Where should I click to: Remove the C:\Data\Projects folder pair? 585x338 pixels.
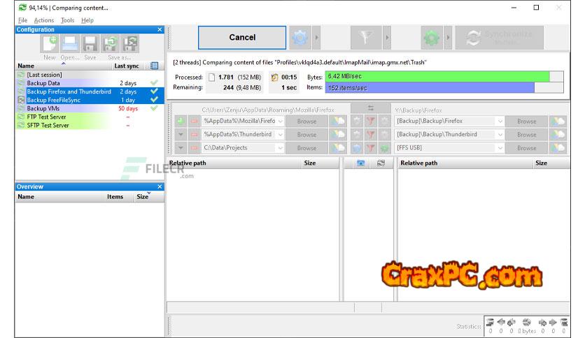194,148
